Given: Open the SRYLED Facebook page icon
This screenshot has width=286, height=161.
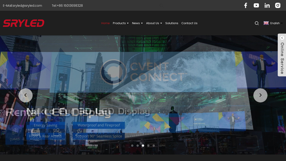Looking at the screenshot, I should pyautogui.click(x=246, y=5).
